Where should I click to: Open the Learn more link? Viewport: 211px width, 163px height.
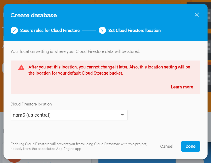pyautogui.click(x=182, y=87)
